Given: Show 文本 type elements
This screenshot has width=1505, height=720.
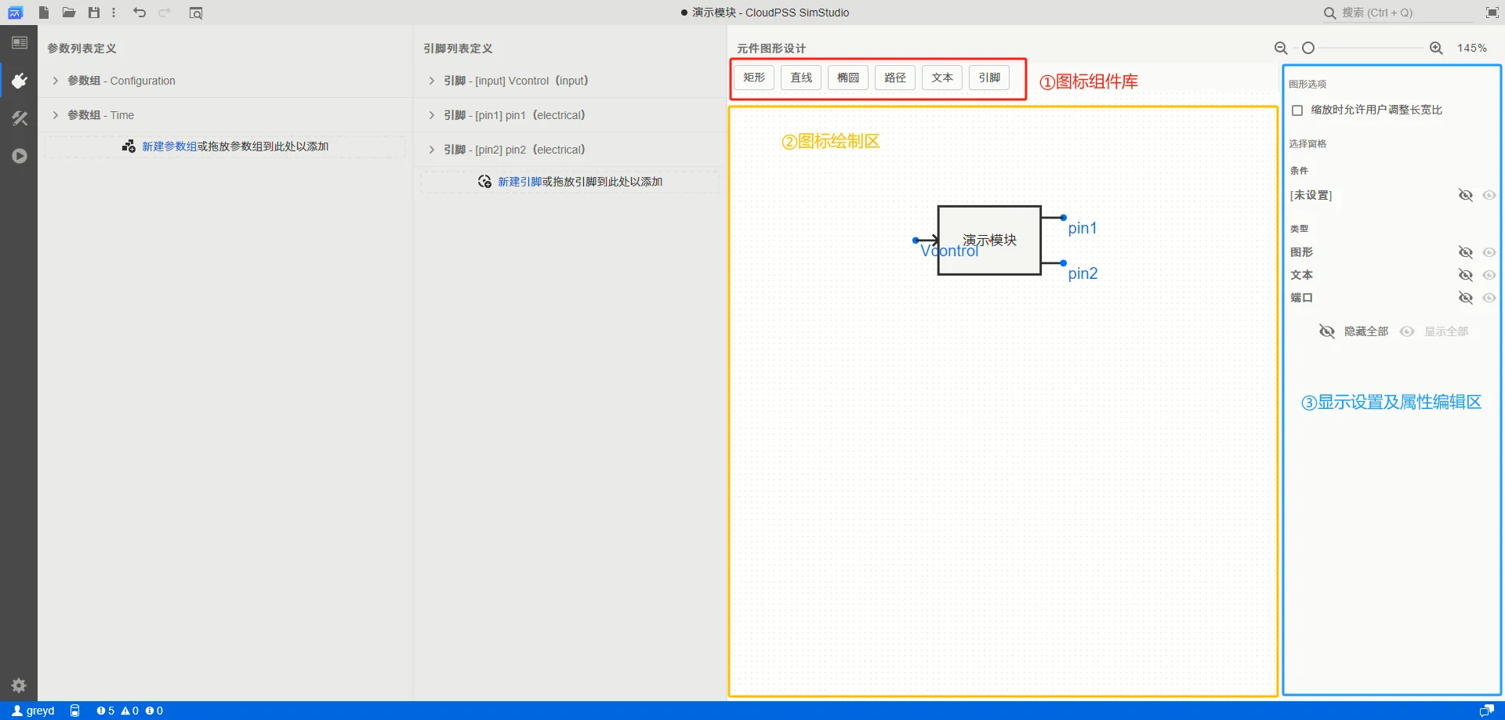Looking at the screenshot, I should [x=1489, y=275].
